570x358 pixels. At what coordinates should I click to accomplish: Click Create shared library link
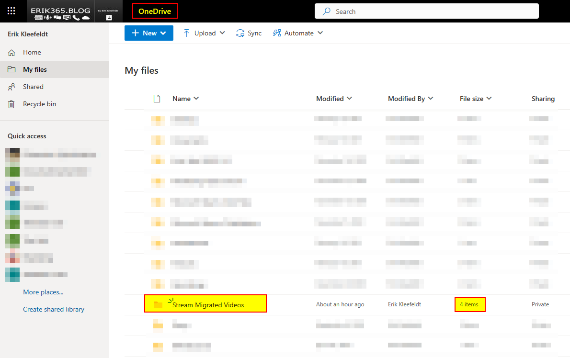(x=54, y=309)
